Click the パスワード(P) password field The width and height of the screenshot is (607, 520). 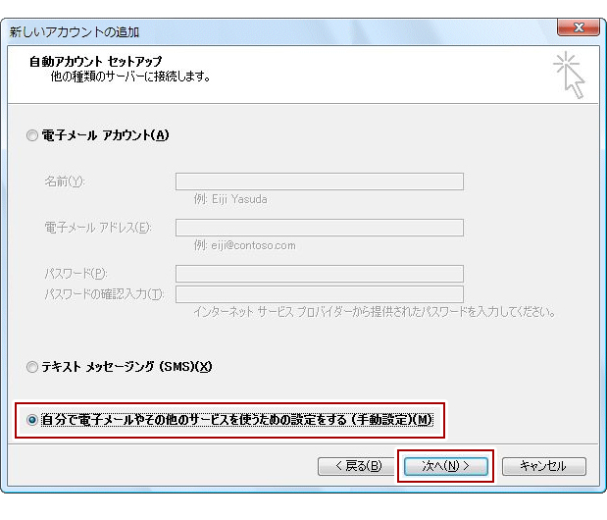pyautogui.click(x=320, y=274)
